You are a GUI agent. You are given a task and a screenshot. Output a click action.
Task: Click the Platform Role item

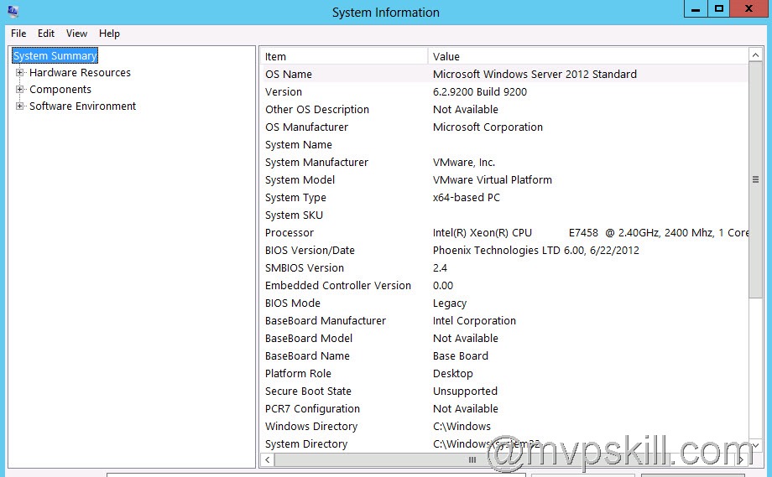coord(298,374)
